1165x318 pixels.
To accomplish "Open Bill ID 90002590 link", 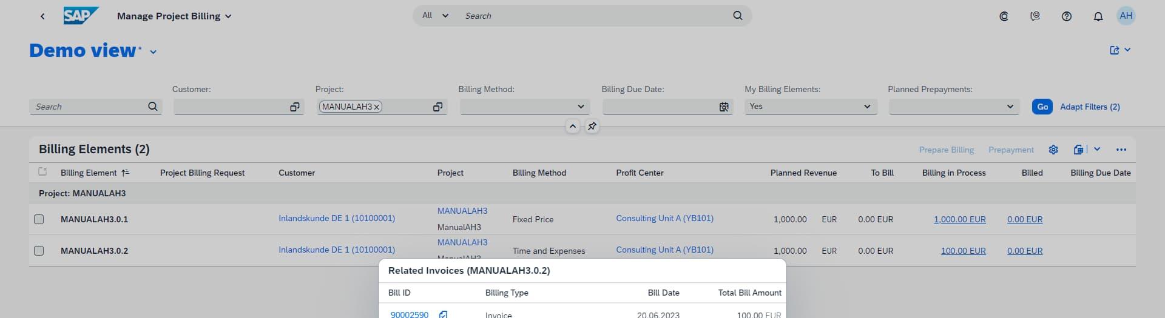I will (x=410, y=314).
